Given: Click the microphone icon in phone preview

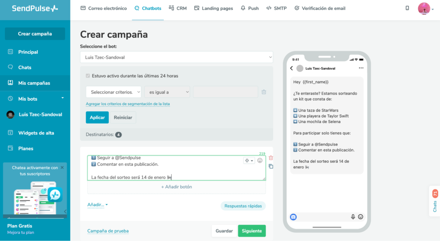Looking at the screenshot, I should (x=353, y=217).
